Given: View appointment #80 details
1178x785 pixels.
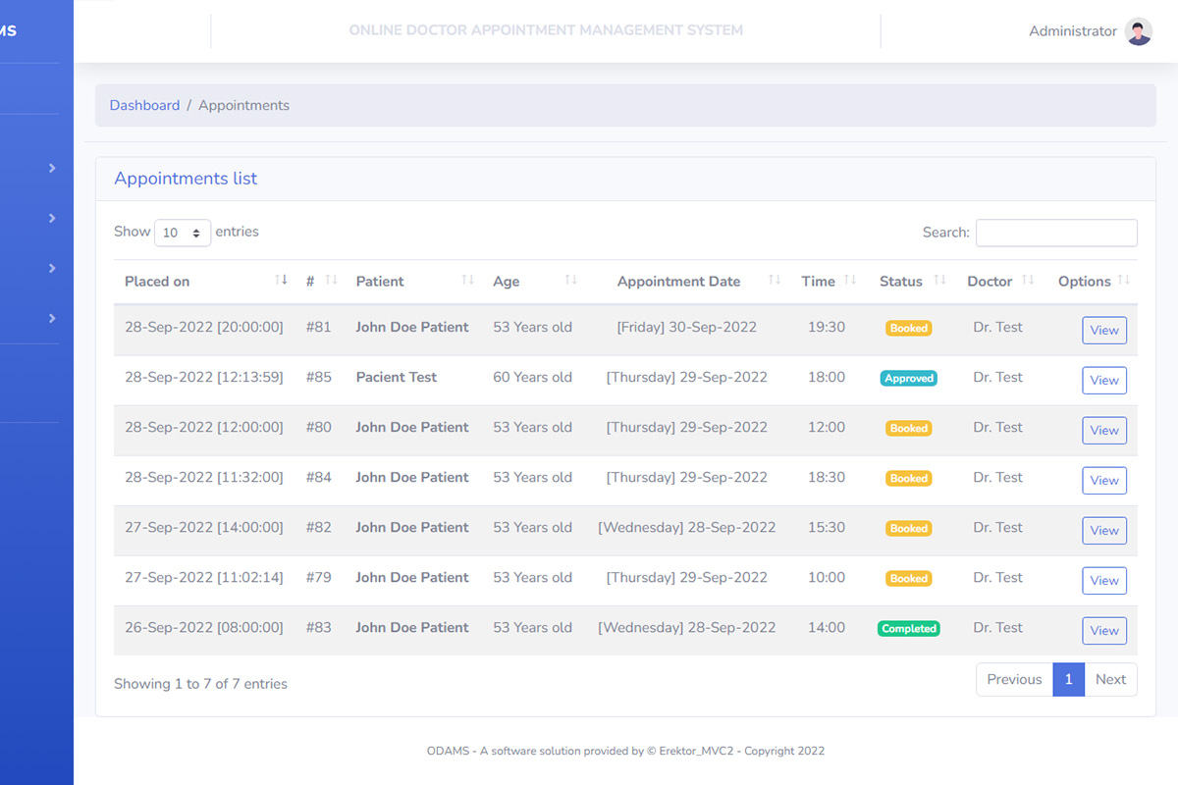Looking at the screenshot, I should (x=1104, y=431).
